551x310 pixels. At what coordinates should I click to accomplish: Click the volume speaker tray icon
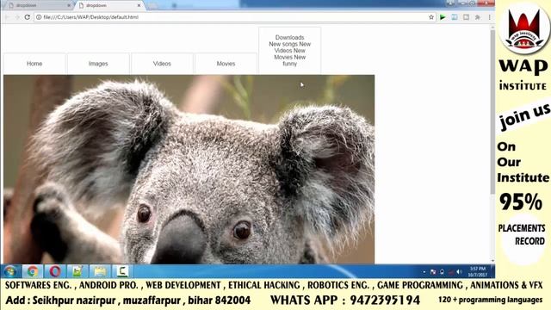click(459, 272)
